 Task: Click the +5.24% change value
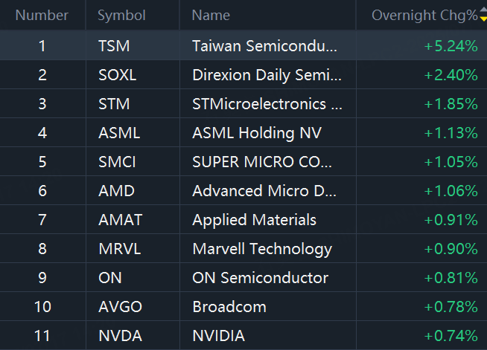[x=451, y=46]
